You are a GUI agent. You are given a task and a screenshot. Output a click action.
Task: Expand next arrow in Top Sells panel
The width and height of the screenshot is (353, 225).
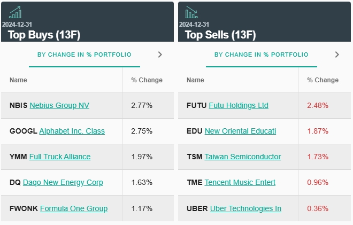pyautogui.click(x=336, y=55)
